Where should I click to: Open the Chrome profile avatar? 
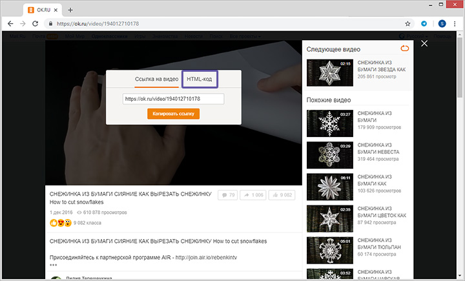click(442, 24)
